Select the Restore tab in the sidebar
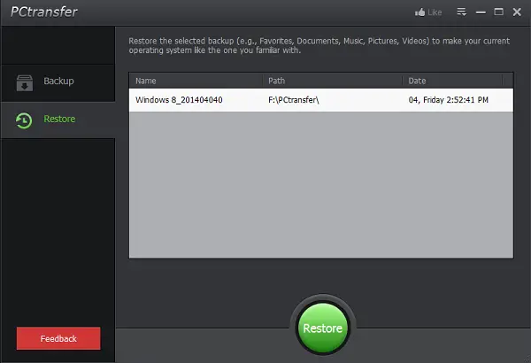This screenshot has height=363, width=531. click(58, 120)
